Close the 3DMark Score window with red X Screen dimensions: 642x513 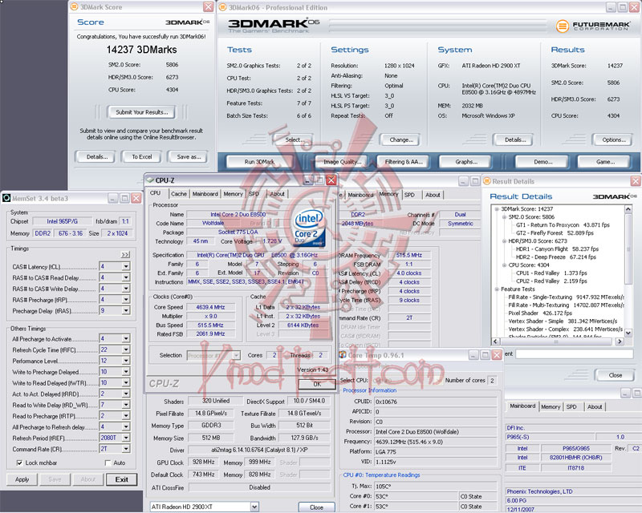point(209,7)
